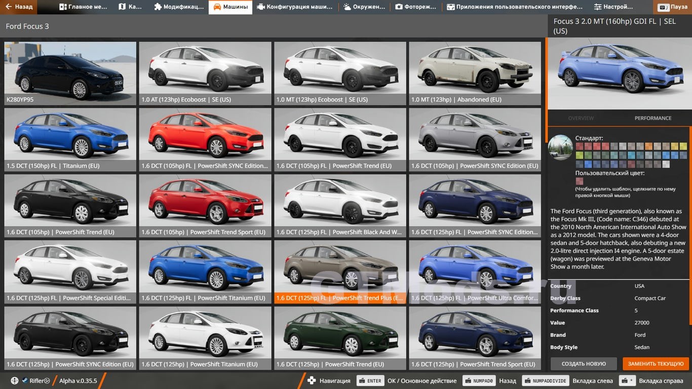Viewport: 692px width, 389px height.
Task: Click the Вкладка слева label
Action: click(593, 381)
